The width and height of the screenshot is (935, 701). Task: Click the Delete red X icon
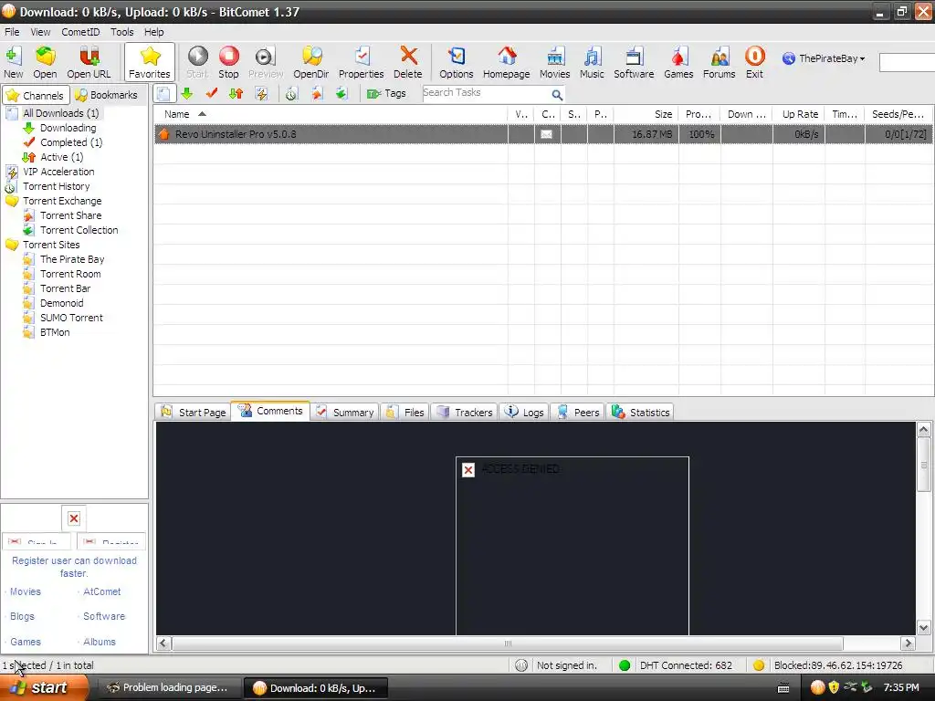408,62
